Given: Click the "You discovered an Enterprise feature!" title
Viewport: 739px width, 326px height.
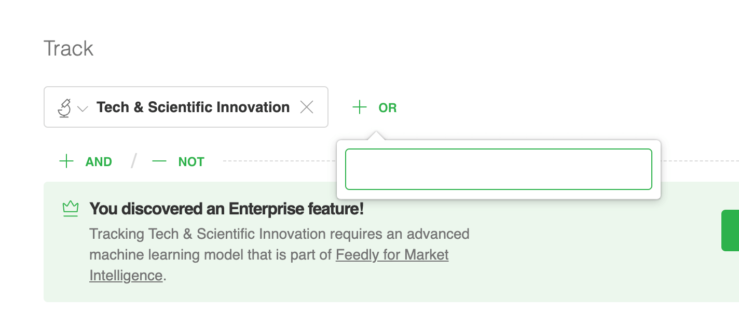Looking at the screenshot, I should [x=227, y=209].
